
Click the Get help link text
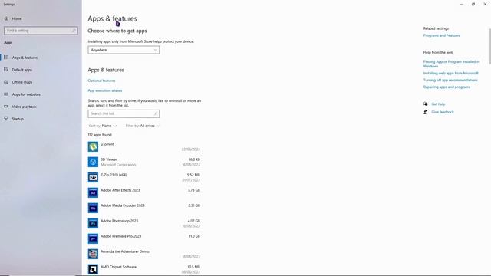coord(438,104)
